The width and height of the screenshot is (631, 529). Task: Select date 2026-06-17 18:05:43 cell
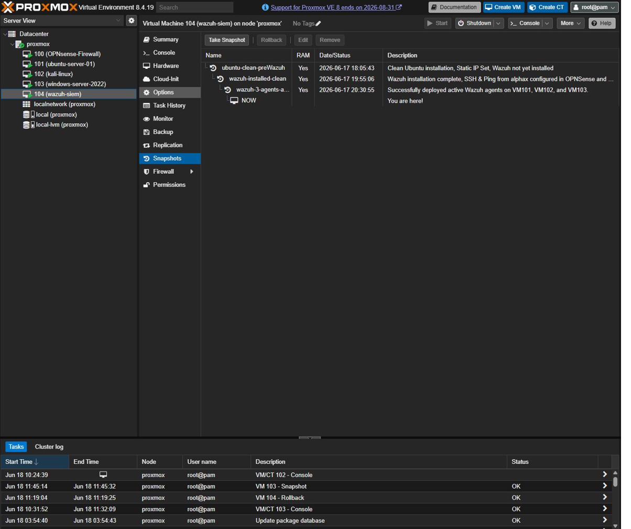pyautogui.click(x=346, y=68)
